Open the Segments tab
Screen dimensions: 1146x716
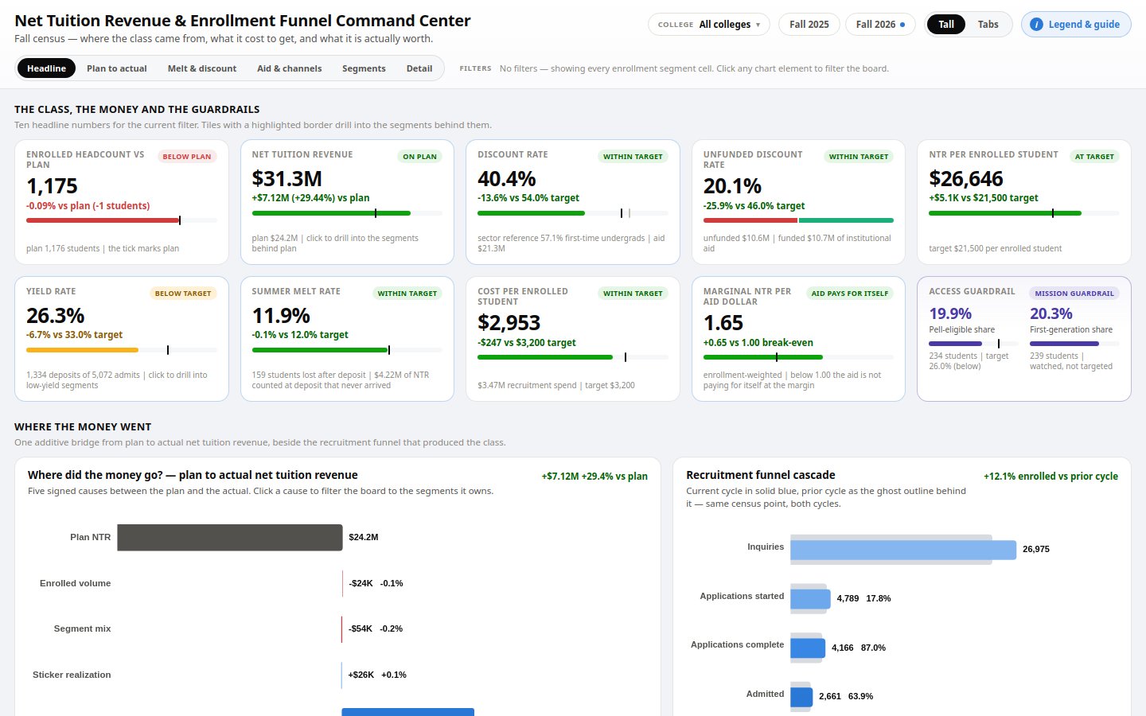[x=364, y=68]
